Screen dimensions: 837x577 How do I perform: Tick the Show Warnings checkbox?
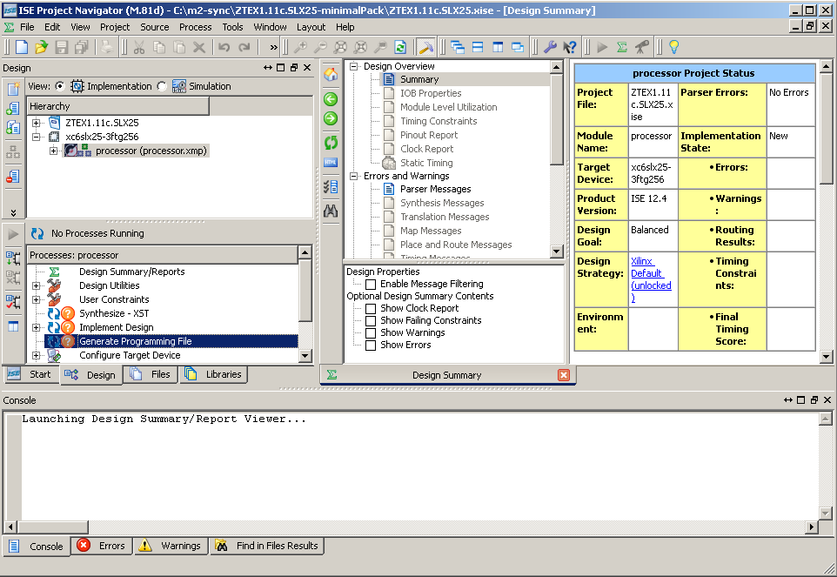click(x=372, y=332)
